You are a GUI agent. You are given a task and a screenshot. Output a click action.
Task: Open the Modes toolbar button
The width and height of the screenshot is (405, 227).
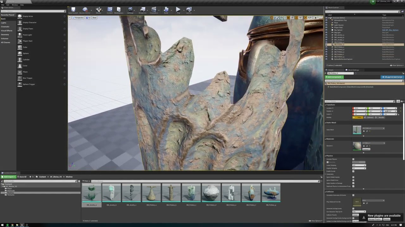99,10
